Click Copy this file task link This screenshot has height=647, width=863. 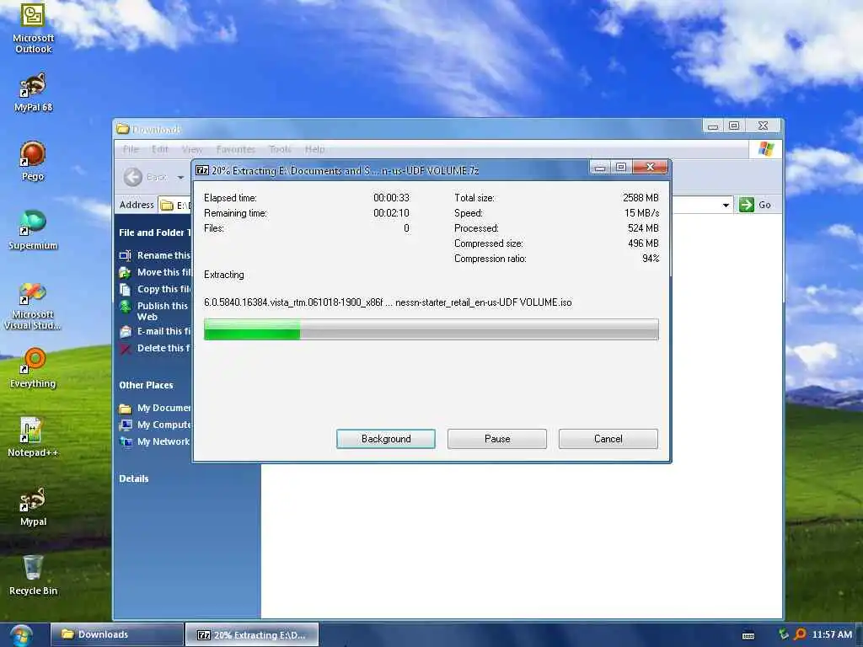pyautogui.click(x=163, y=290)
